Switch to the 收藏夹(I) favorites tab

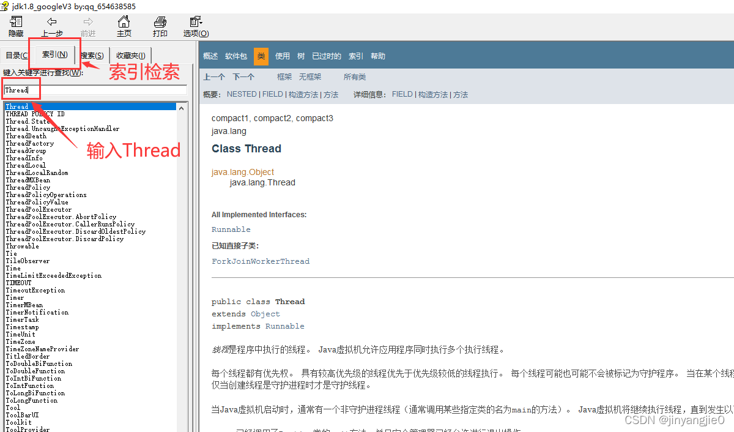pyautogui.click(x=131, y=55)
